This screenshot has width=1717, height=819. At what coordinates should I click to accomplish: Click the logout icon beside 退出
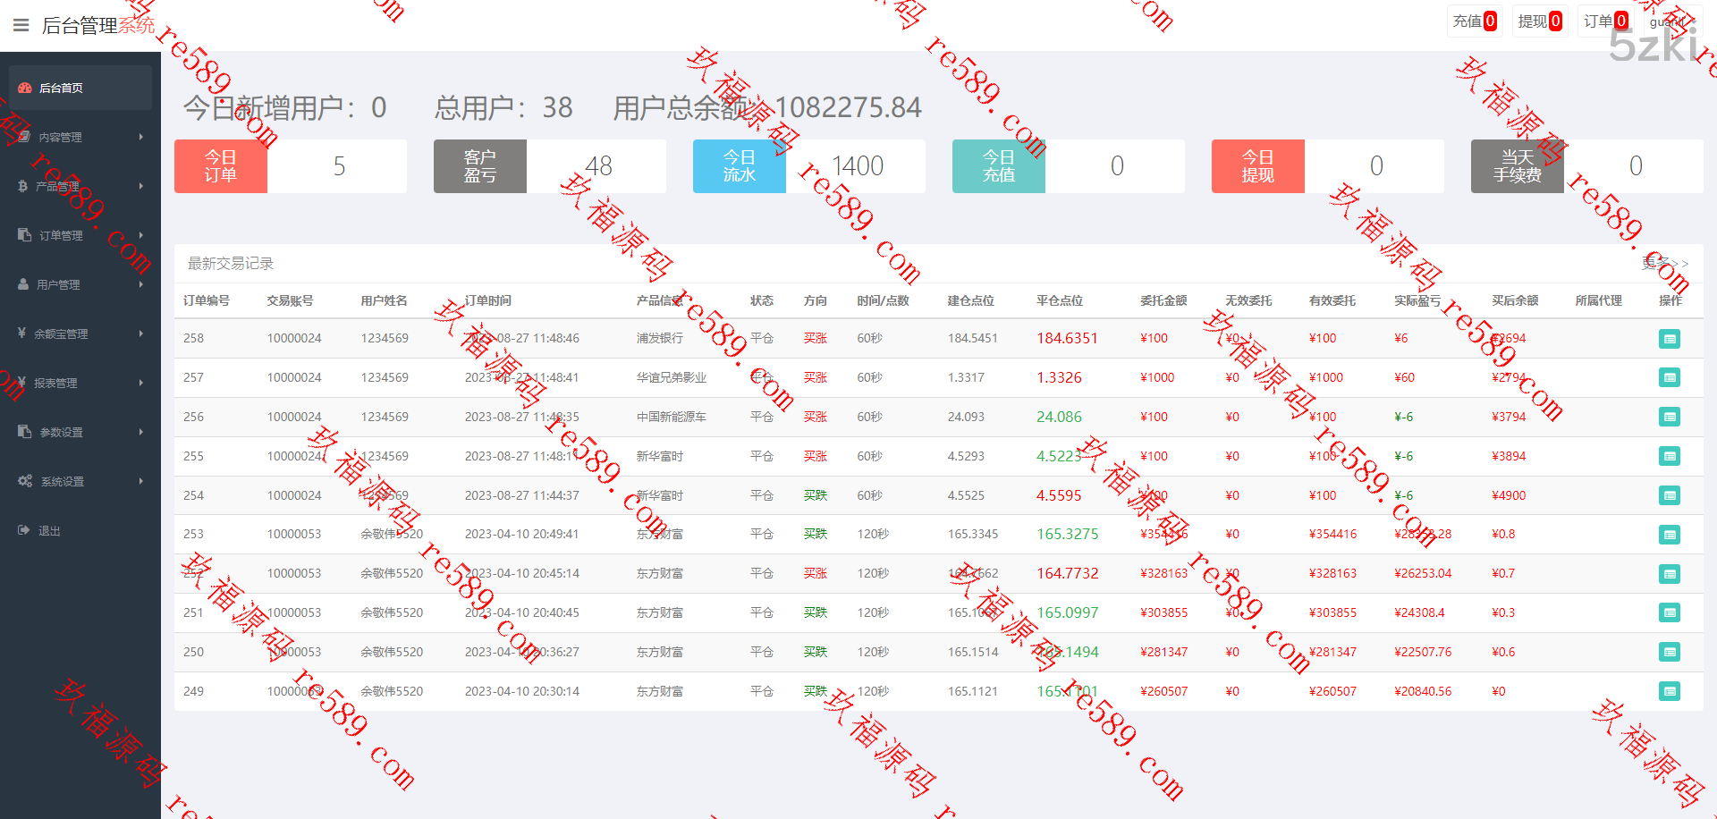[x=23, y=530]
